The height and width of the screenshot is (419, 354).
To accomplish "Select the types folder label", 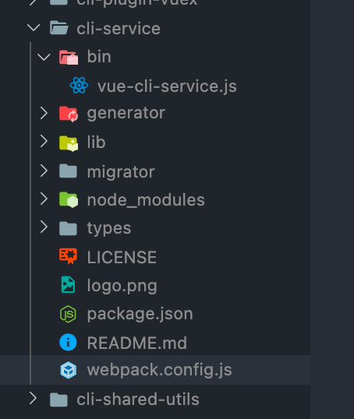I will 109,228.
